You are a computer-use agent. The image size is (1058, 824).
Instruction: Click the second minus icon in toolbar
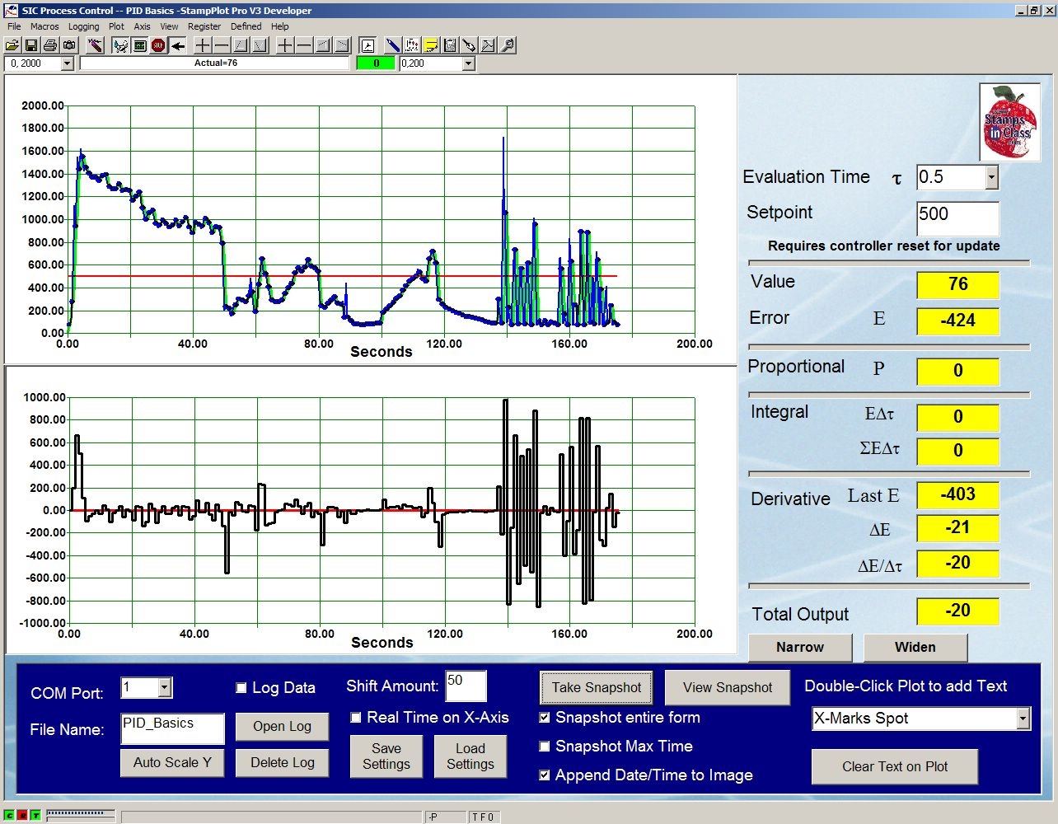point(304,45)
